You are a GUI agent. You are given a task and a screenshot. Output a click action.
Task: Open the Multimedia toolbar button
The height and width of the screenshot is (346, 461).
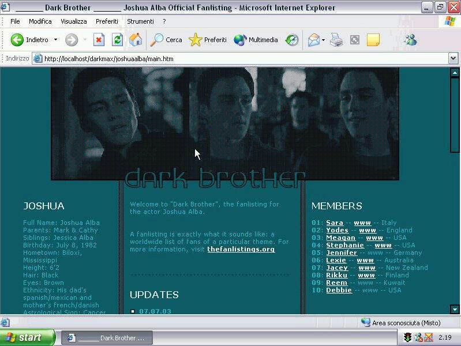tap(256, 40)
